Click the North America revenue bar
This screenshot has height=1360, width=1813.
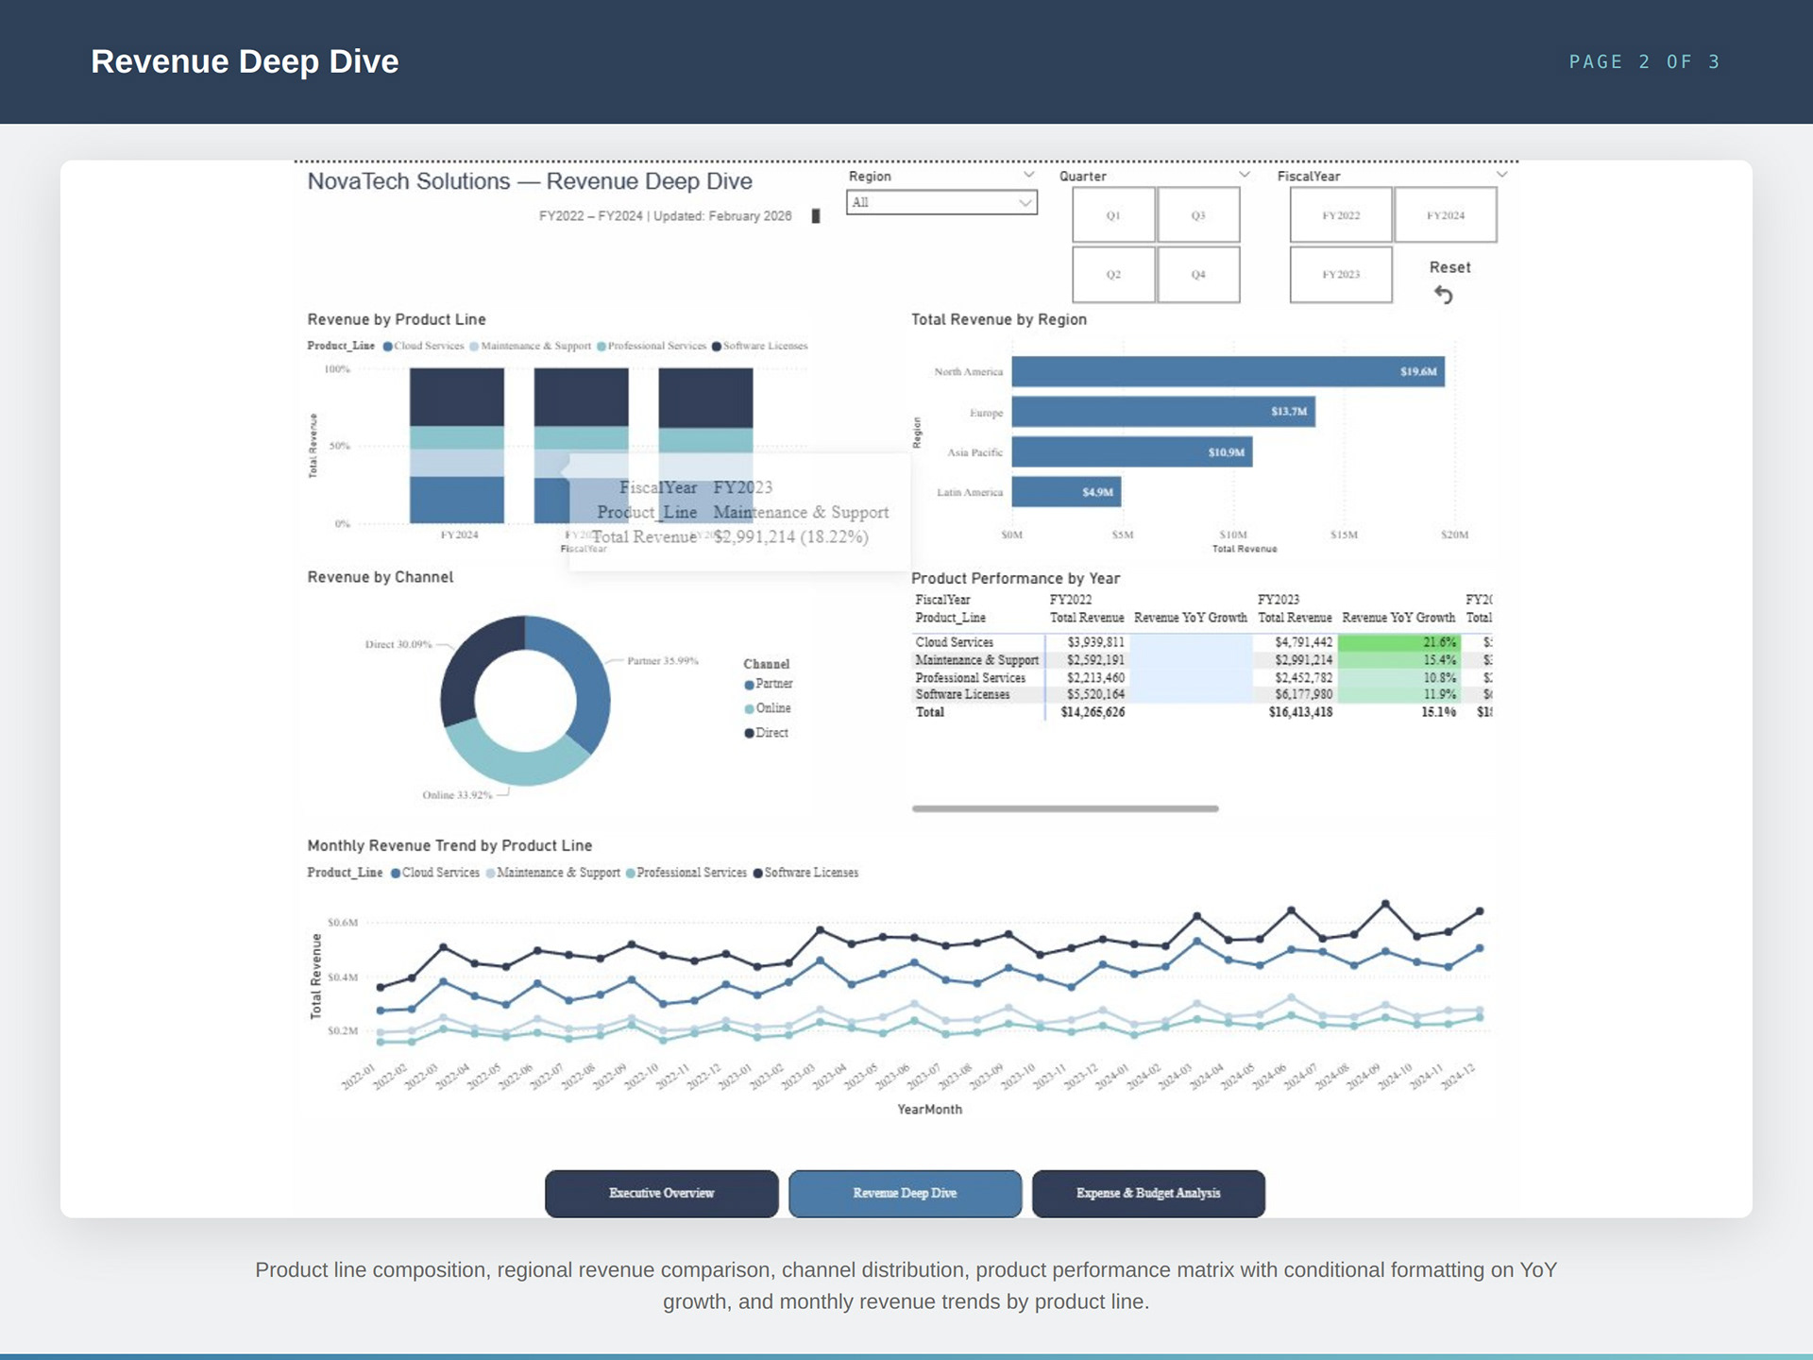pyautogui.click(x=1227, y=371)
